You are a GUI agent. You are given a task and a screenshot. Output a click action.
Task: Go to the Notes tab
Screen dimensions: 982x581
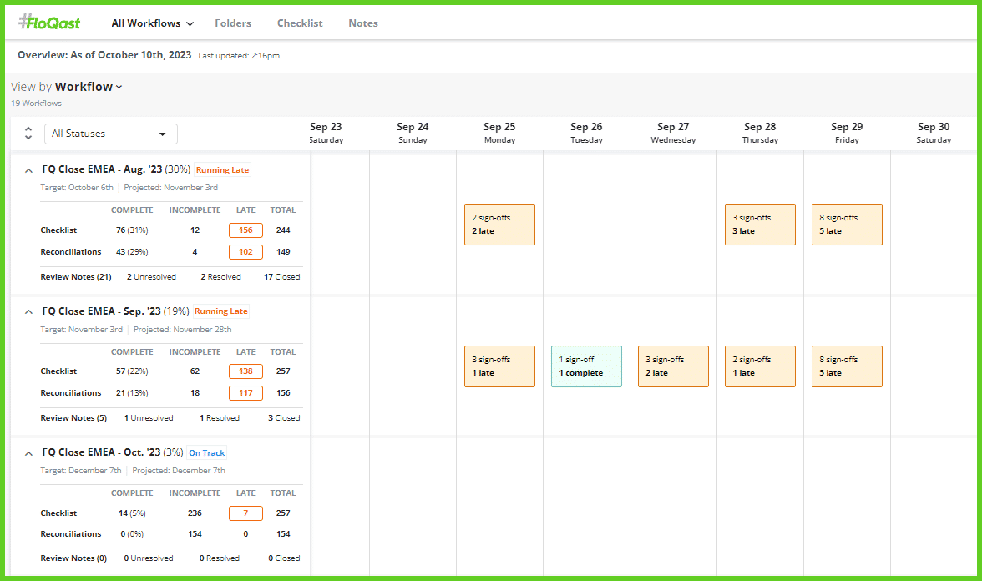tap(363, 23)
